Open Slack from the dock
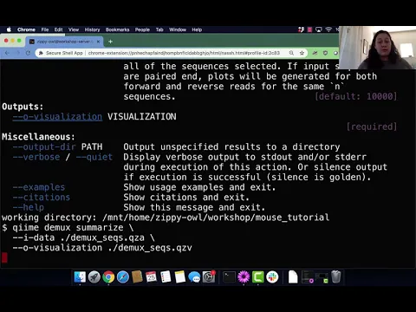 click(x=272, y=277)
